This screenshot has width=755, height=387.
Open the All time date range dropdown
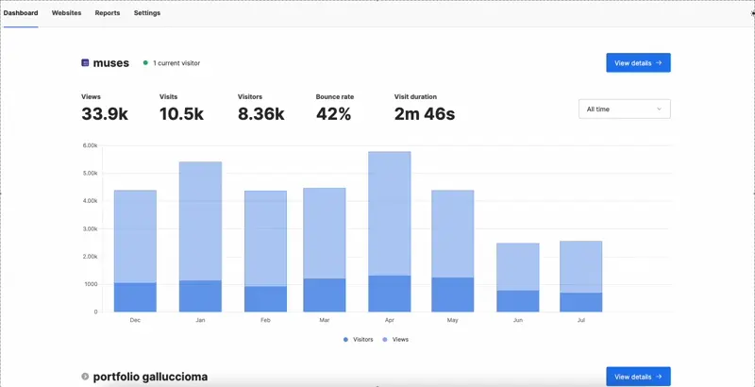(624, 109)
